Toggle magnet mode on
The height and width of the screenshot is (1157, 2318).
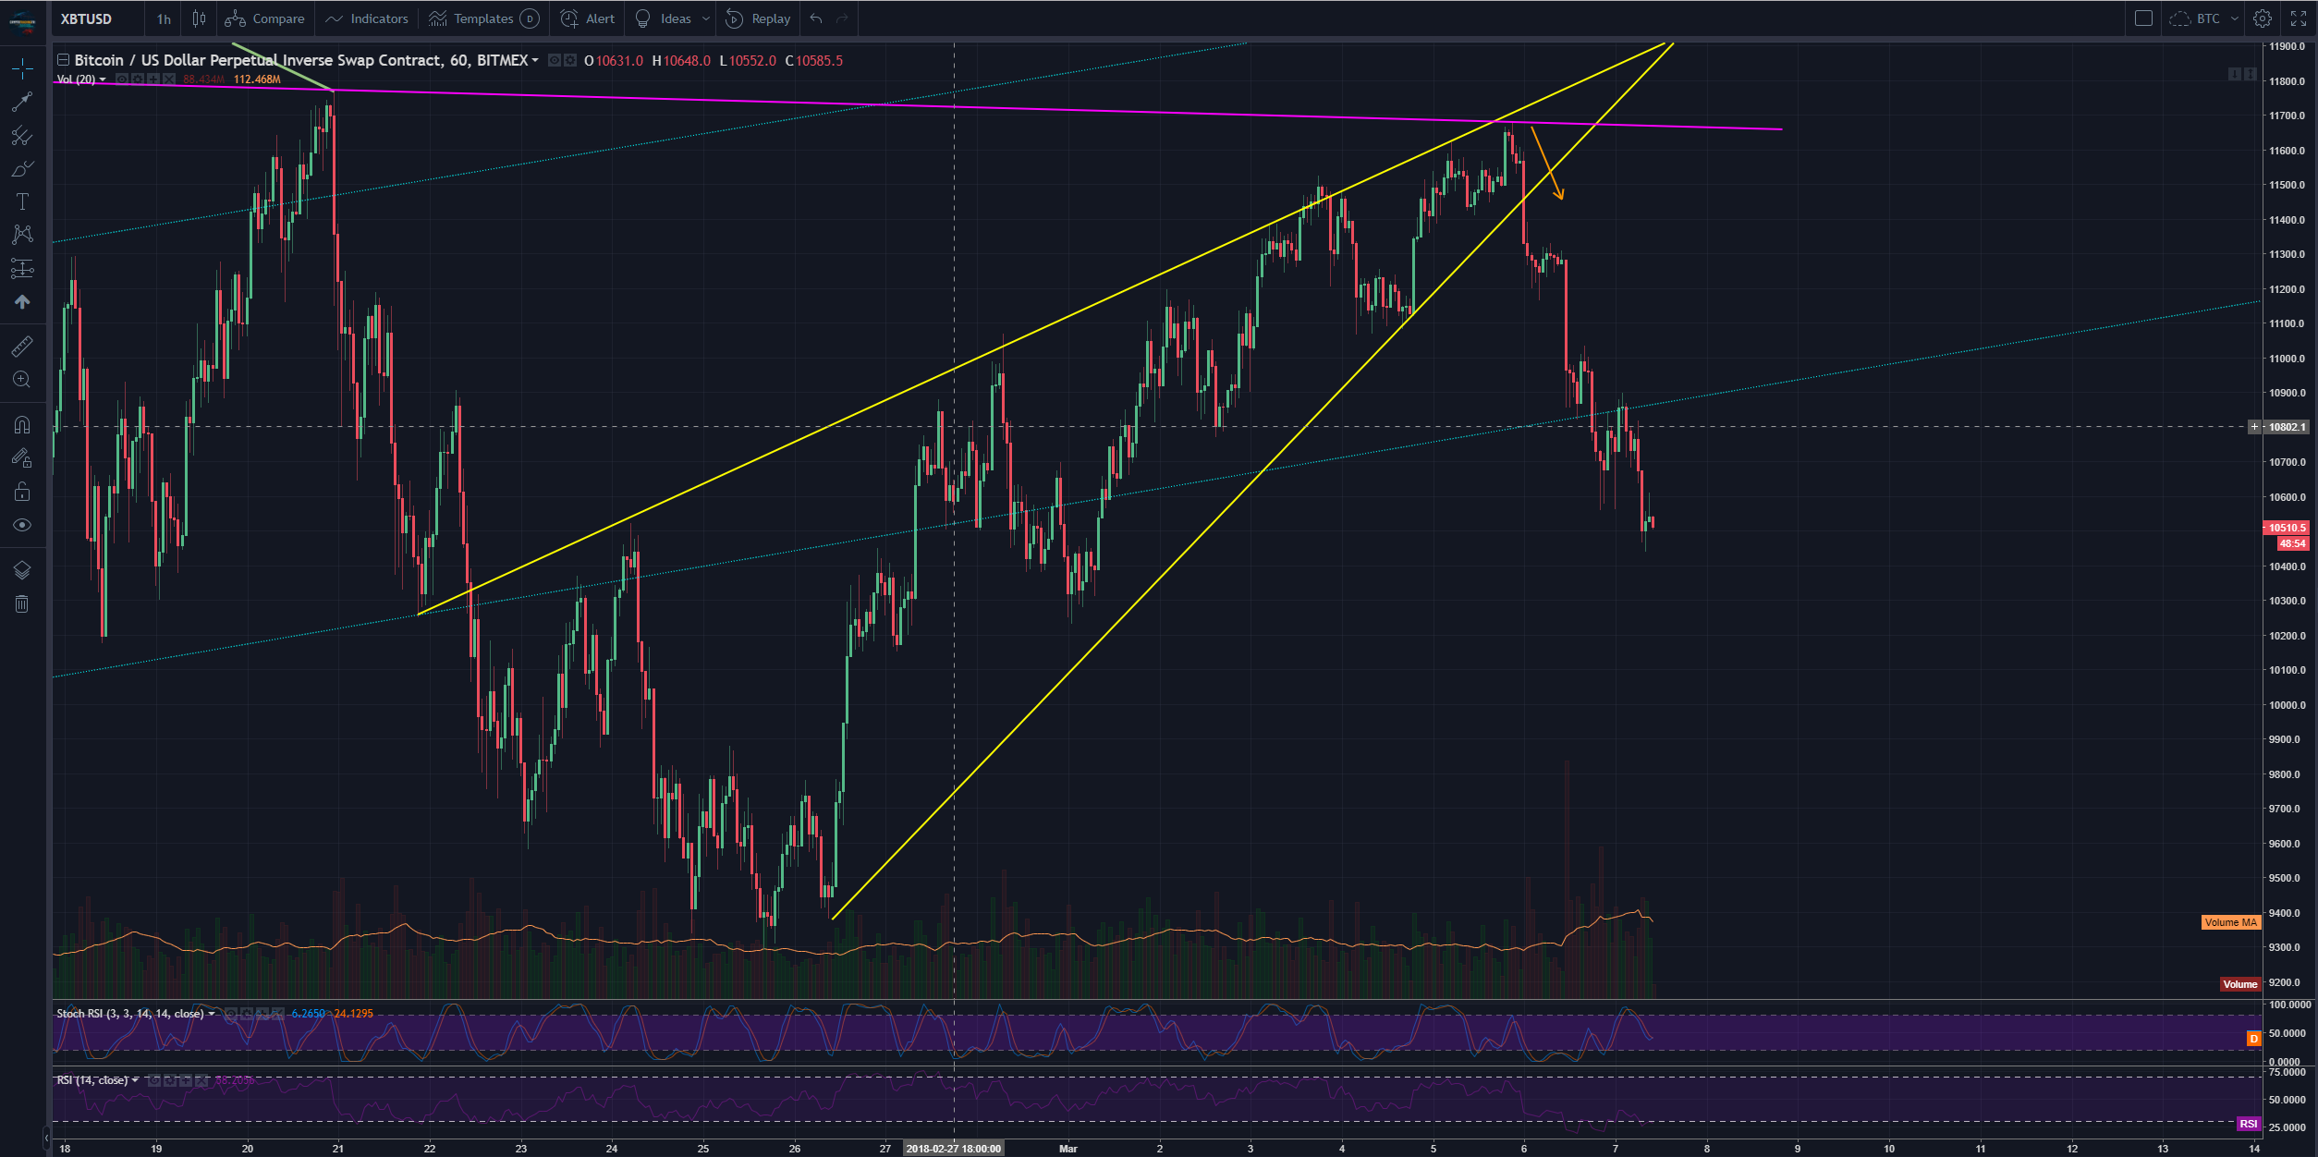(x=22, y=425)
